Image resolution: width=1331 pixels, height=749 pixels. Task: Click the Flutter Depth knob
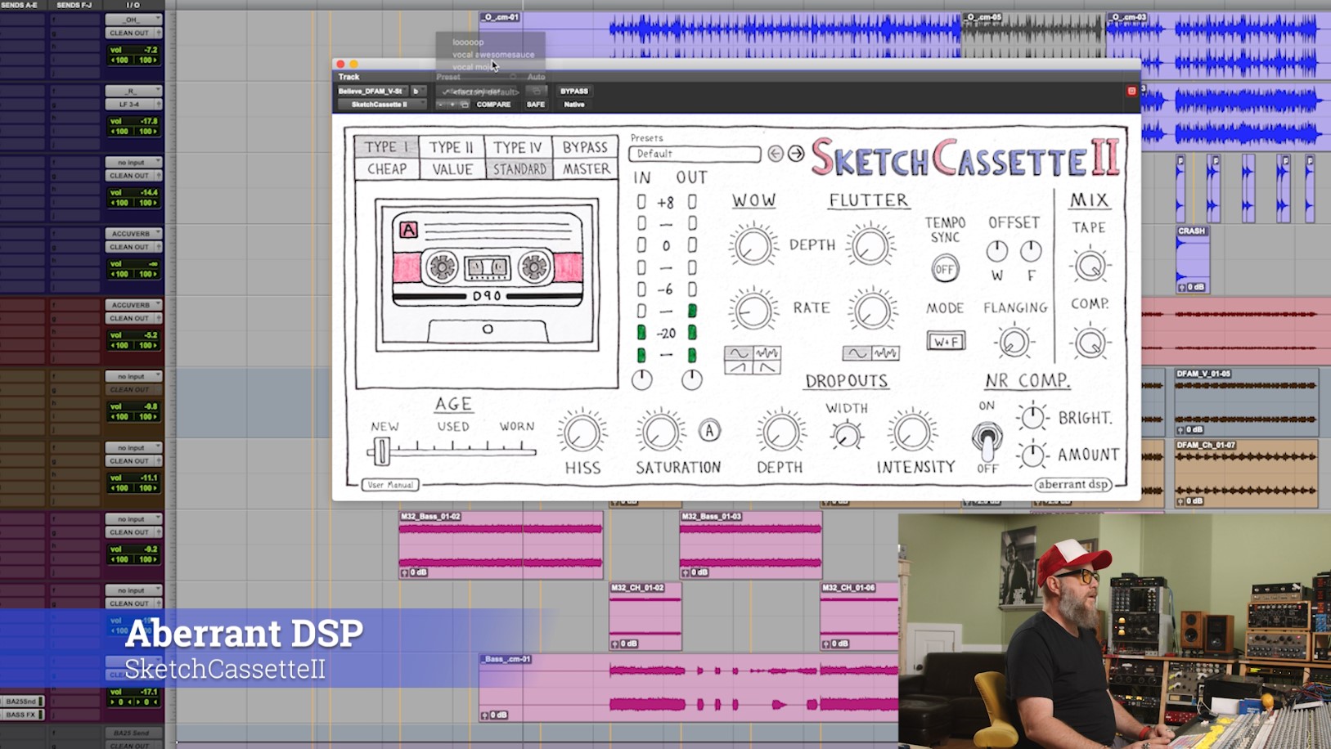870,245
